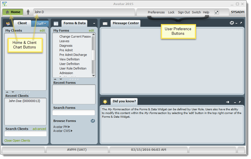Switch to the Client tab
The height and width of the screenshot is (159, 251).
(x=22, y=23)
